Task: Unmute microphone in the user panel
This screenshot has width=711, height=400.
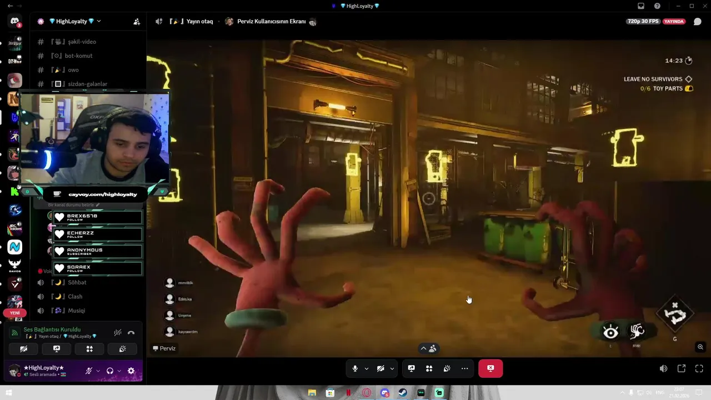Action: point(89,371)
